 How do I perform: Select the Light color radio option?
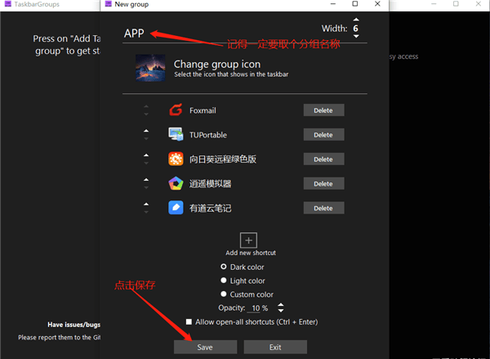(224, 280)
